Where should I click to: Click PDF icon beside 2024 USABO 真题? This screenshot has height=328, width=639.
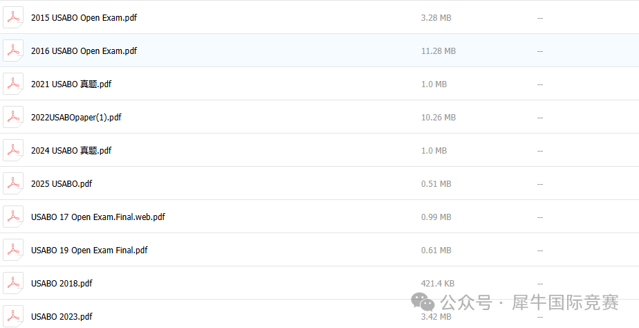[x=13, y=150]
